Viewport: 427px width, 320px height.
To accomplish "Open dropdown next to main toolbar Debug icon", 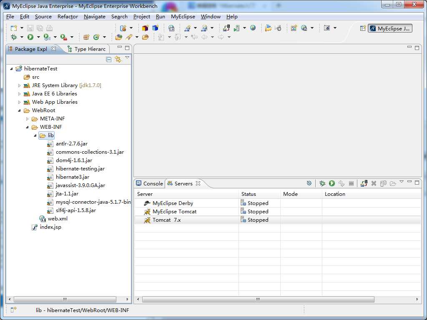I will [x=22, y=37].
